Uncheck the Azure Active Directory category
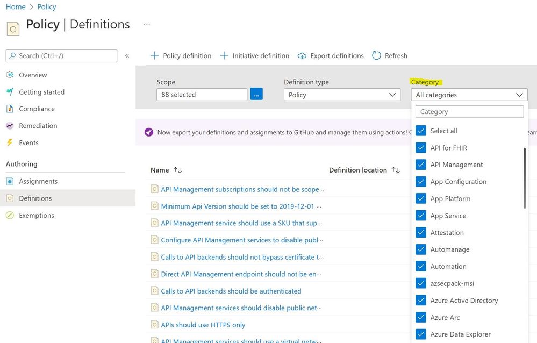Viewport: 537px width, 343px height. click(421, 300)
